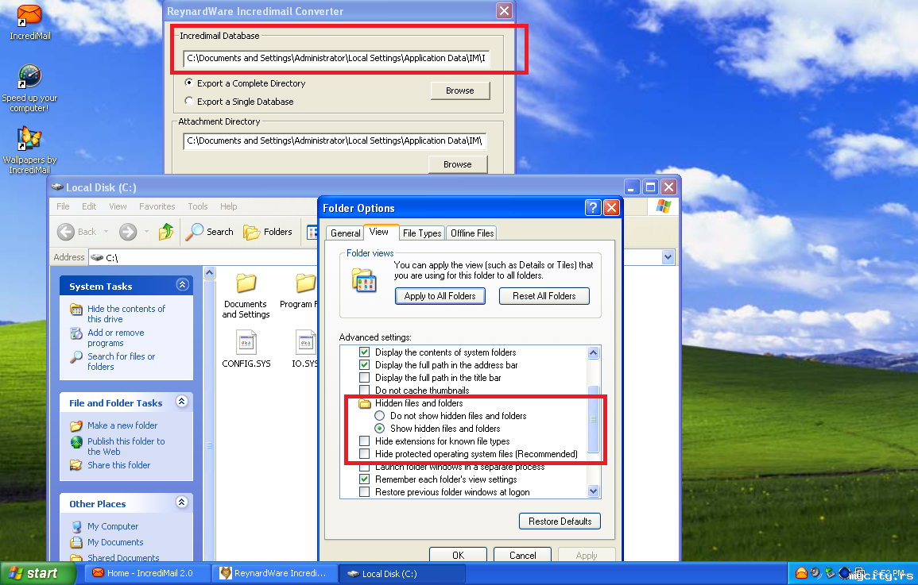Click Make a new folder
The width and height of the screenshot is (918, 585).
click(x=122, y=425)
